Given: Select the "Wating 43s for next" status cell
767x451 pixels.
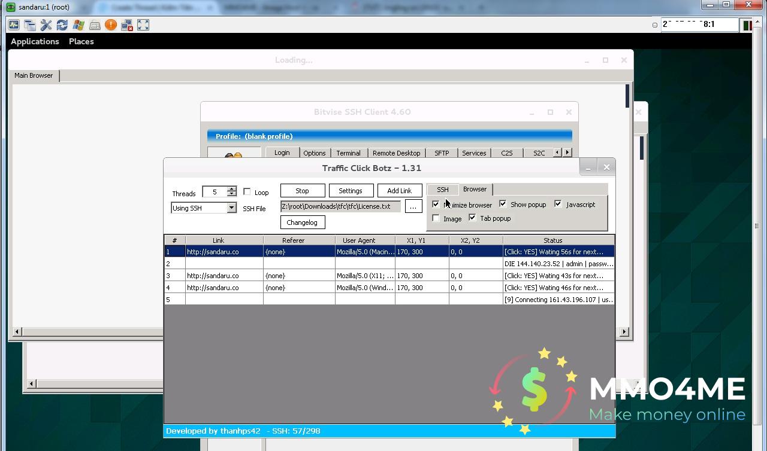Looking at the screenshot, I should (x=558, y=276).
